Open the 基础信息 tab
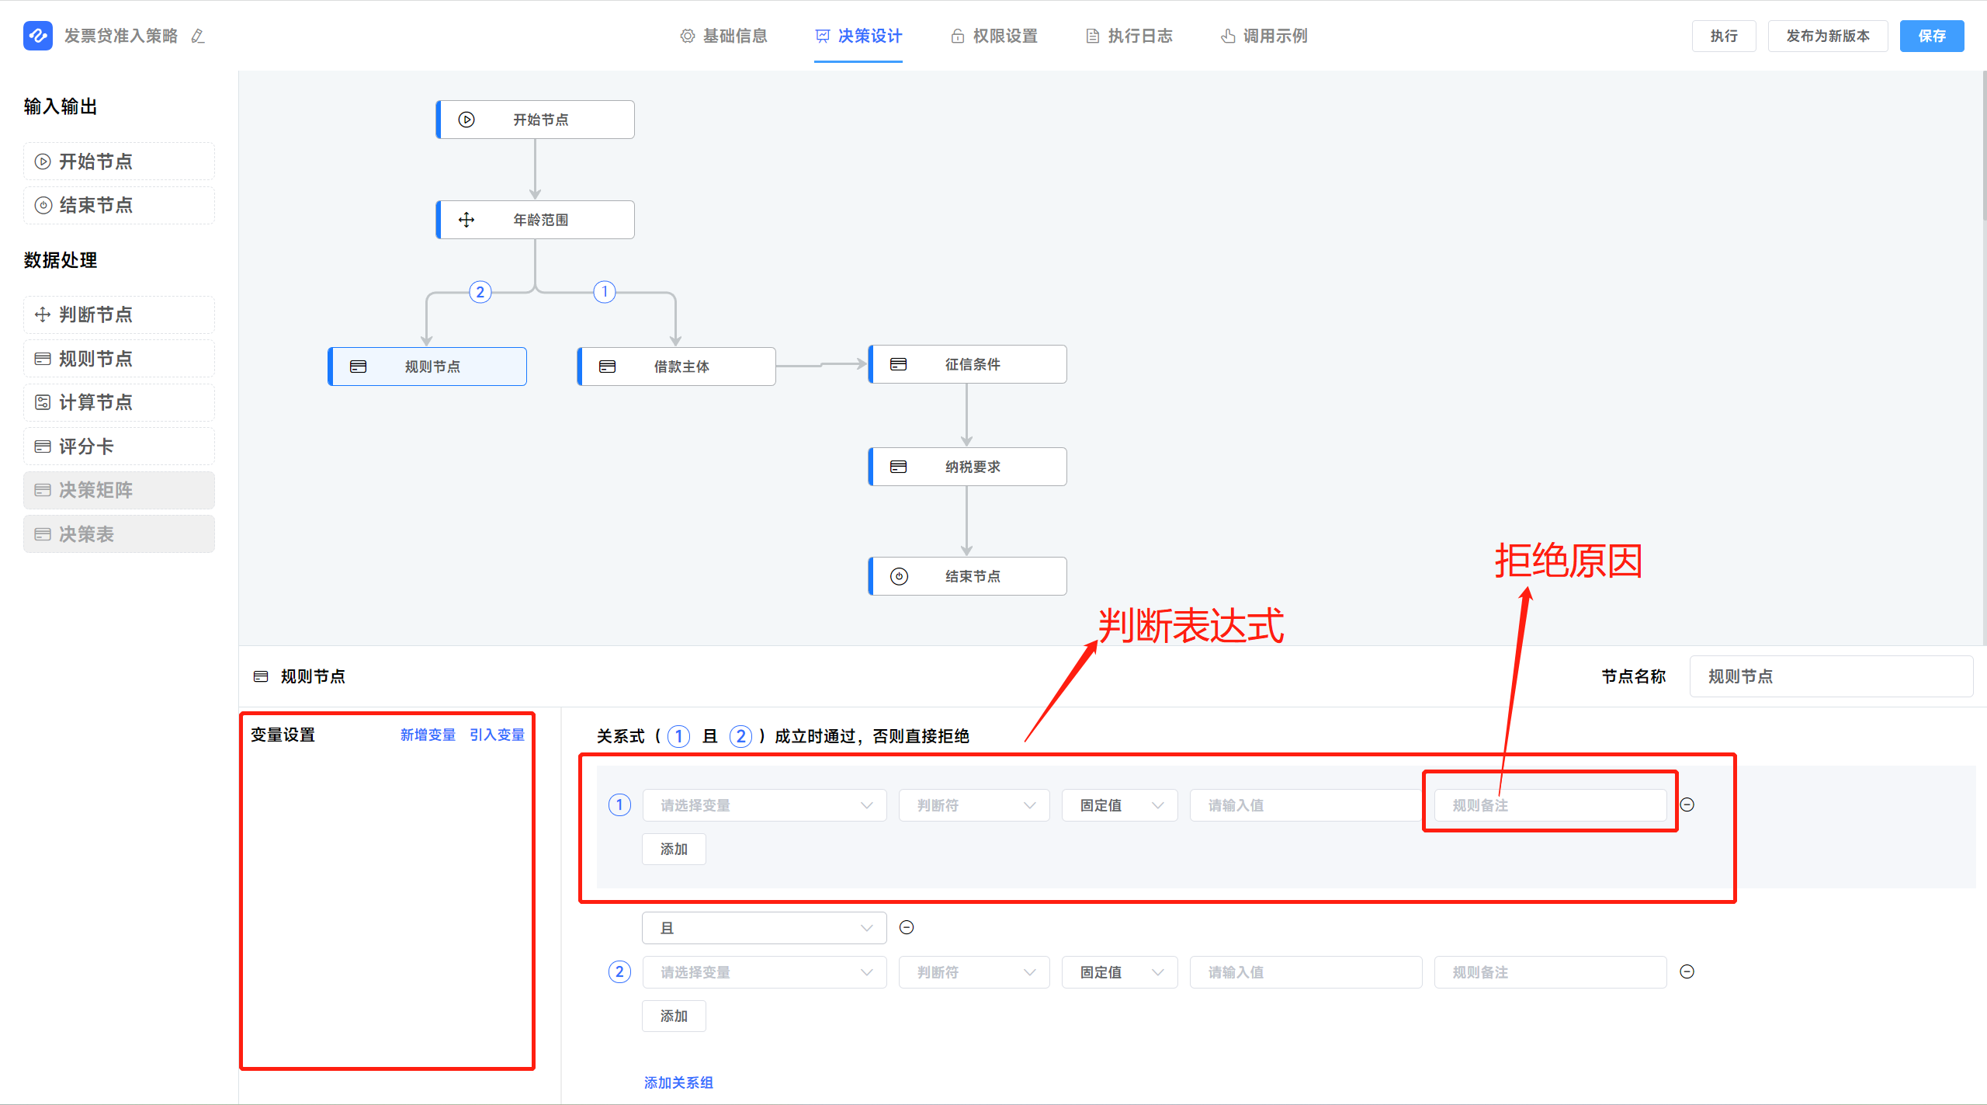Viewport: 1987px width, 1105px height. coord(723,36)
